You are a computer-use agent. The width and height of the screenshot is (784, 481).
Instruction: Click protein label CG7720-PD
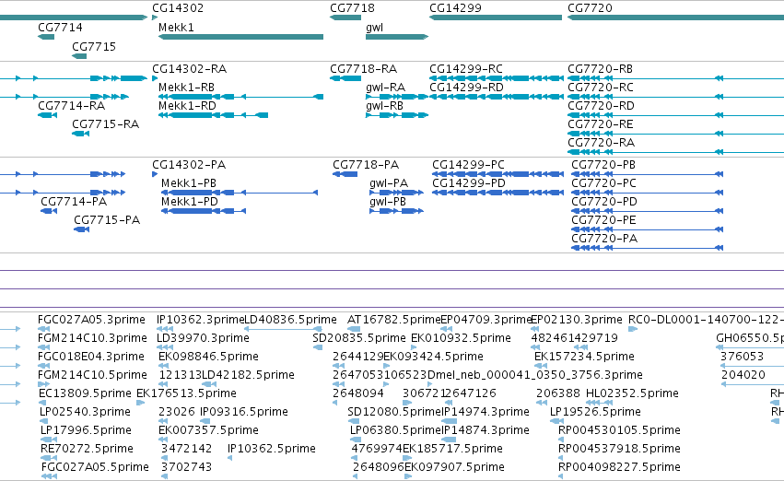click(604, 202)
